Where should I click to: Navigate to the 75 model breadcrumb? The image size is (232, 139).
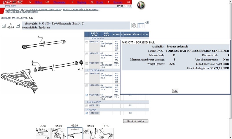coord(22,10)
